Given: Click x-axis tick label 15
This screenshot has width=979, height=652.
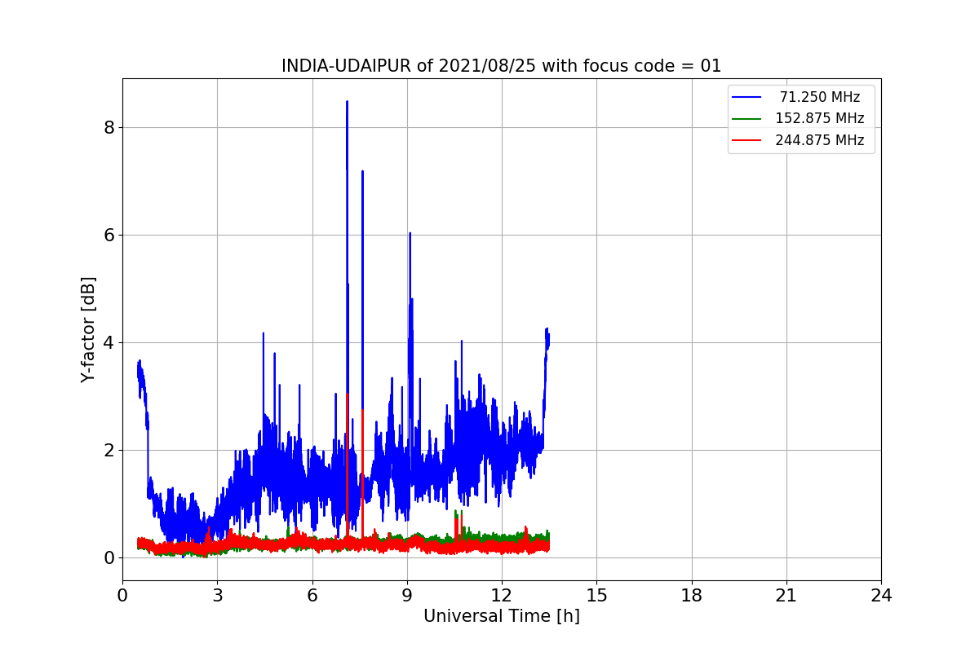Looking at the screenshot, I should point(596,596).
